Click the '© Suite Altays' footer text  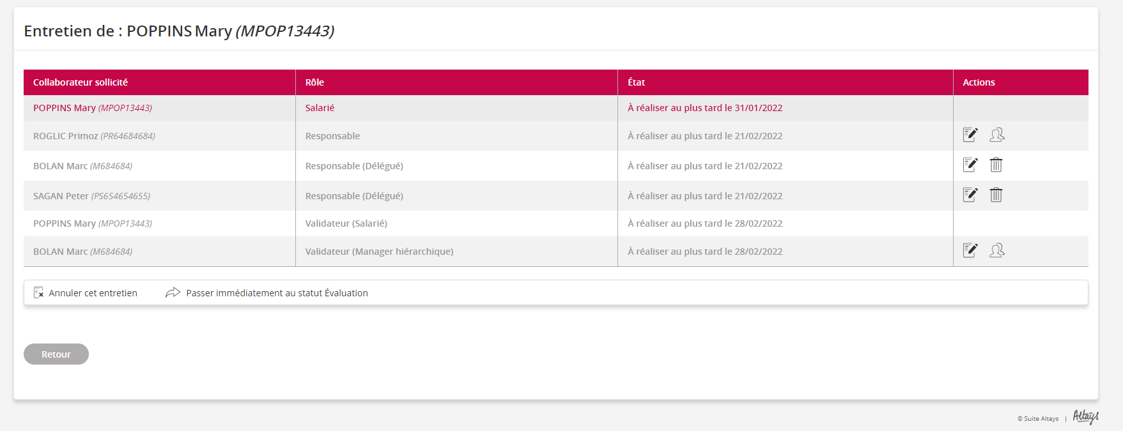(1037, 419)
